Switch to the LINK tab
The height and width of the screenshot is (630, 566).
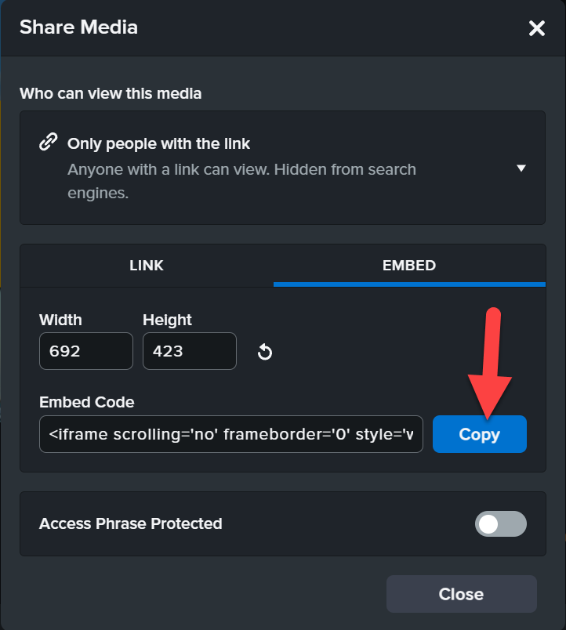146,265
